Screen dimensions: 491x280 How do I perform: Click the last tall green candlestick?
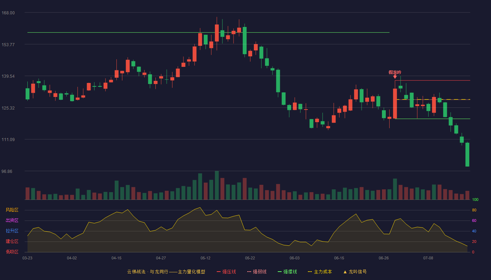coord(467,154)
